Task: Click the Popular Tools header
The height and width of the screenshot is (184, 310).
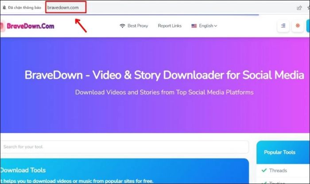Action: (x=279, y=152)
